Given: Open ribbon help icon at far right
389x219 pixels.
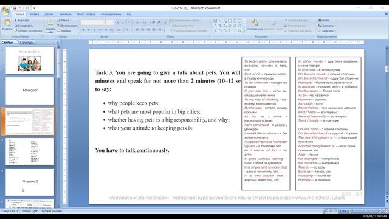Looking at the screenshot, I should click(386, 15).
